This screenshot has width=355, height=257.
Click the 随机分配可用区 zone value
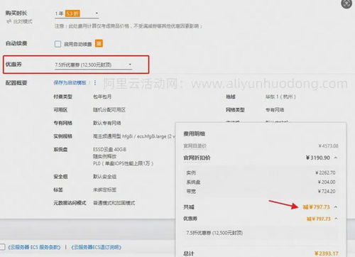point(109,110)
